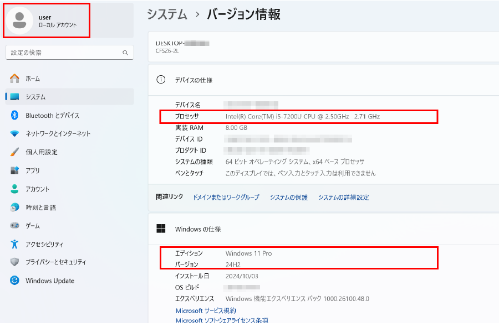The width and height of the screenshot is (499, 332).
Task: Open the user account avatar icon
Action: tap(19, 20)
